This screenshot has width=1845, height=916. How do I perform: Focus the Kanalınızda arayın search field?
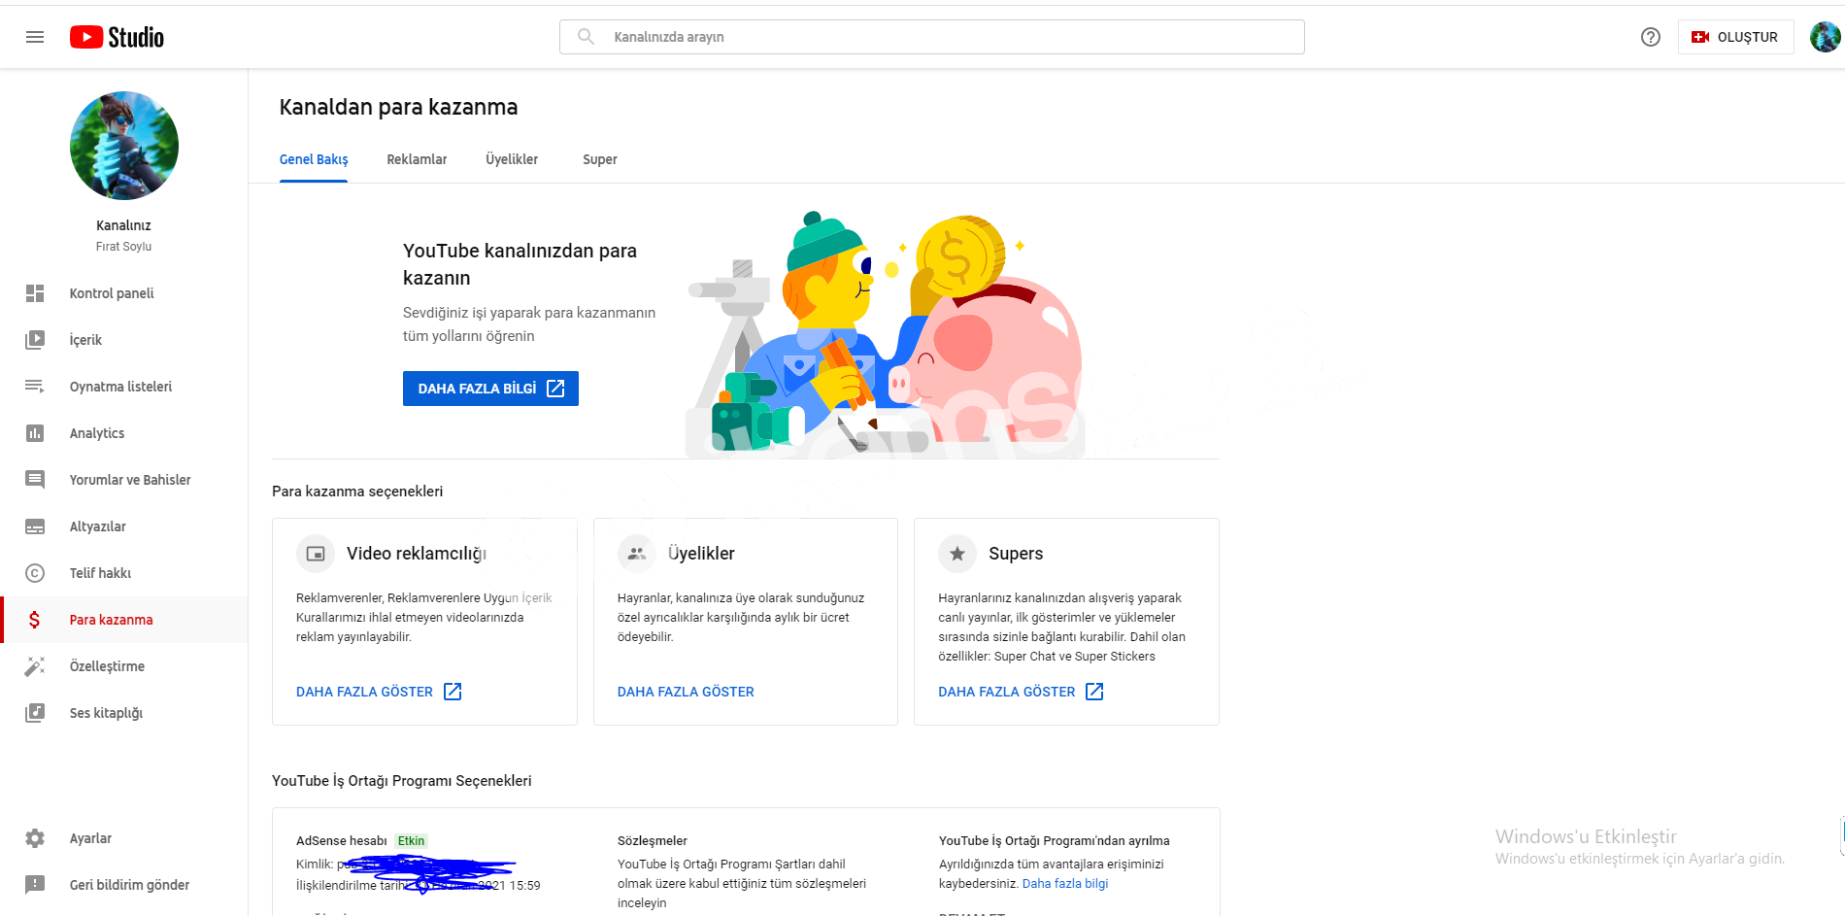pos(932,37)
